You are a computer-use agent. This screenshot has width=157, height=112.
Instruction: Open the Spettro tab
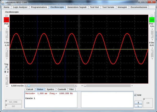point(50,89)
